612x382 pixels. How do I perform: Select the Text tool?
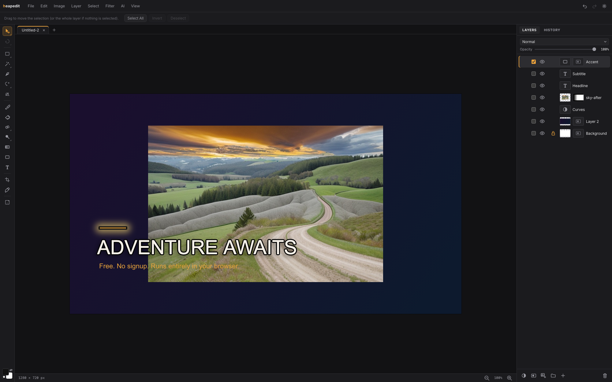[7, 167]
